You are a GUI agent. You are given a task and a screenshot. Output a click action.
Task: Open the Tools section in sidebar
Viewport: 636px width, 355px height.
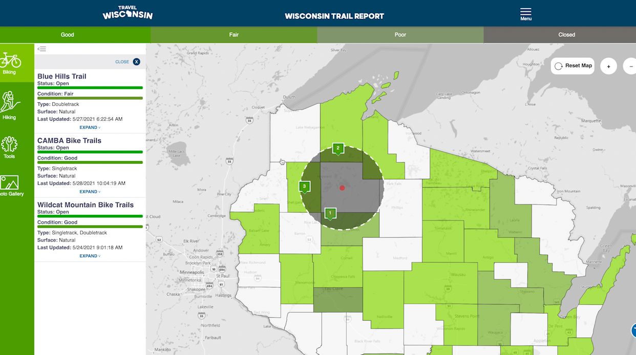point(9,147)
